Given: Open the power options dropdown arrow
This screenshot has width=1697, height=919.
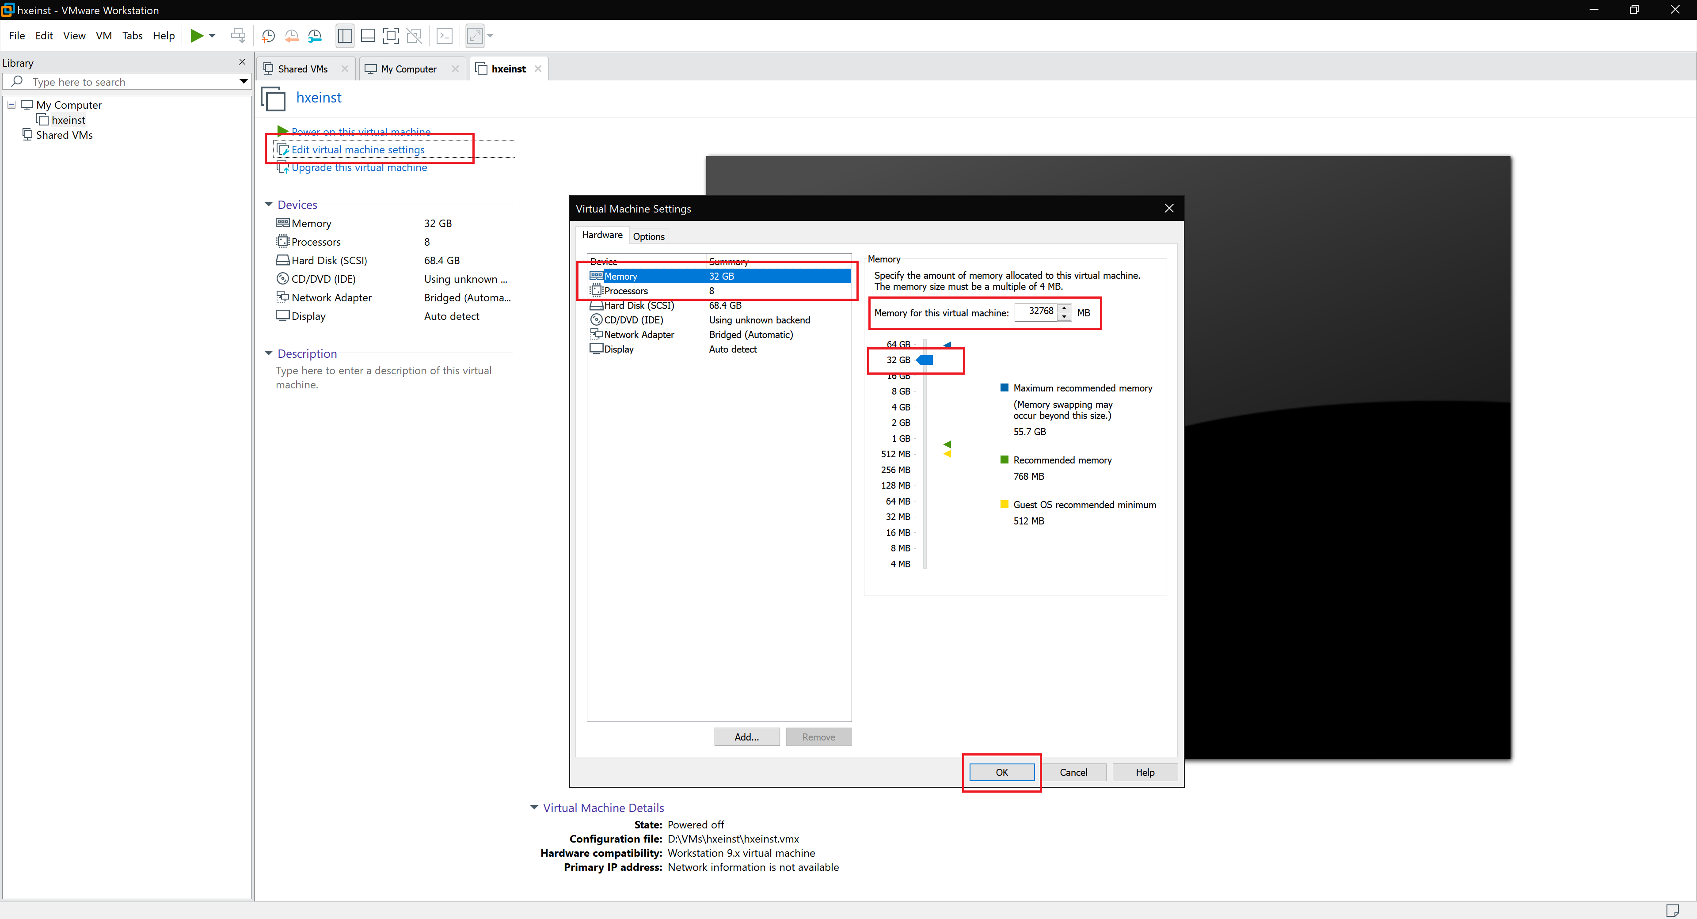Looking at the screenshot, I should click(x=212, y=36).
